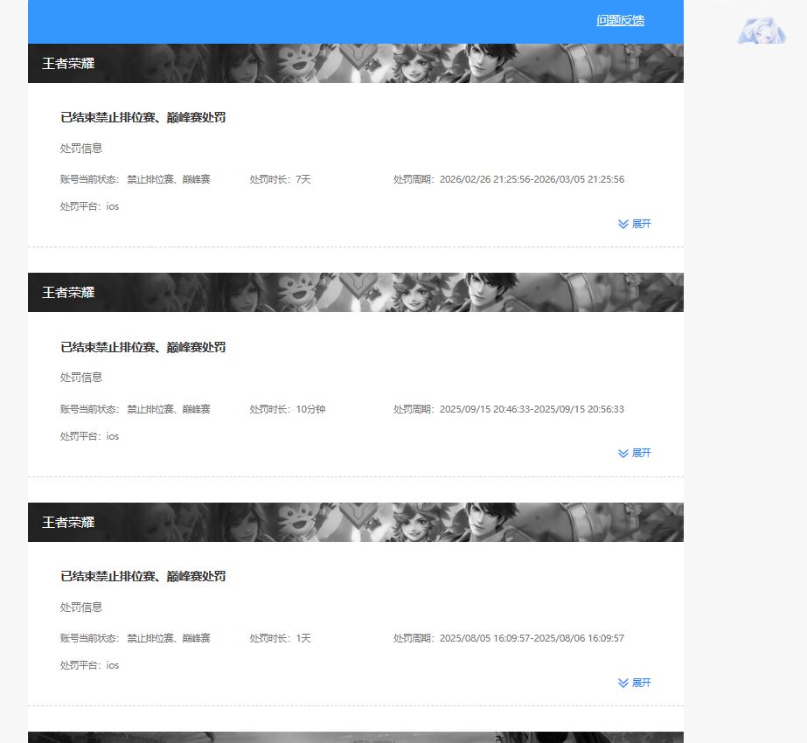Open the 问题反馈 feedback link

(x=620, y=20)
